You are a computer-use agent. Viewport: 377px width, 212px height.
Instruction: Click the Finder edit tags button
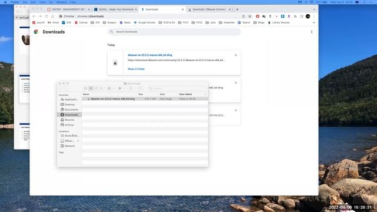pyautogui.click(x=140, y=88)
